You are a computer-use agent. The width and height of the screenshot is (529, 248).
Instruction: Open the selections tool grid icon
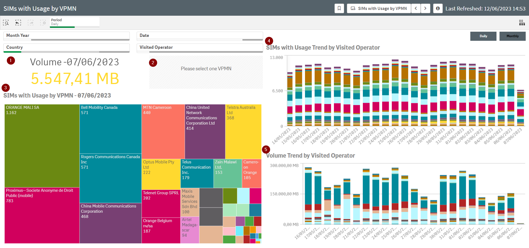[x=522, y=23]
